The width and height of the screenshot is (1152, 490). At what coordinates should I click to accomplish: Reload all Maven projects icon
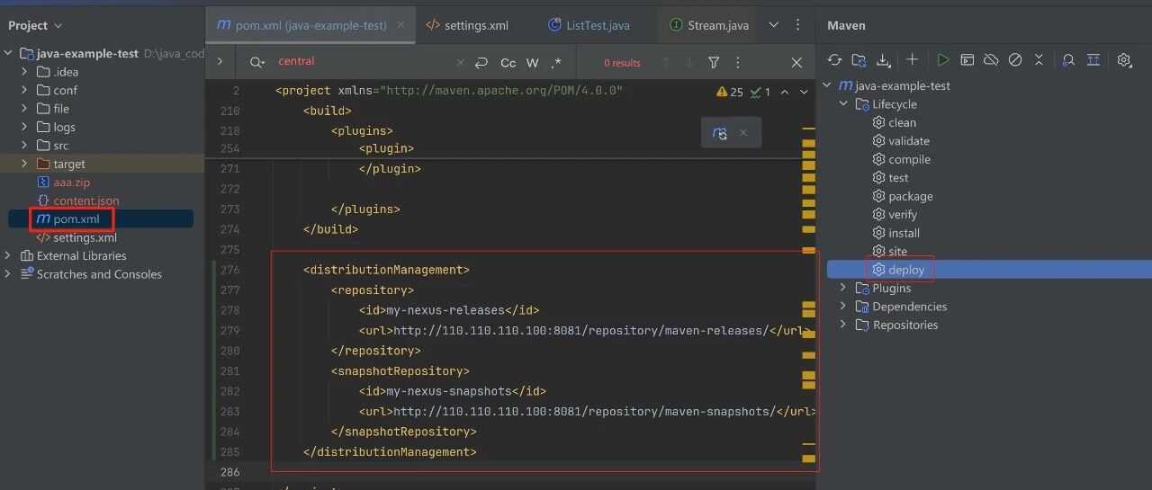pyautogui.click(x=835, y=60)
